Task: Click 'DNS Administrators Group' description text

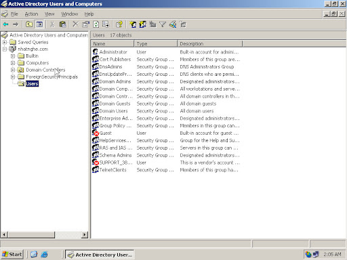Action: [207, 66]
